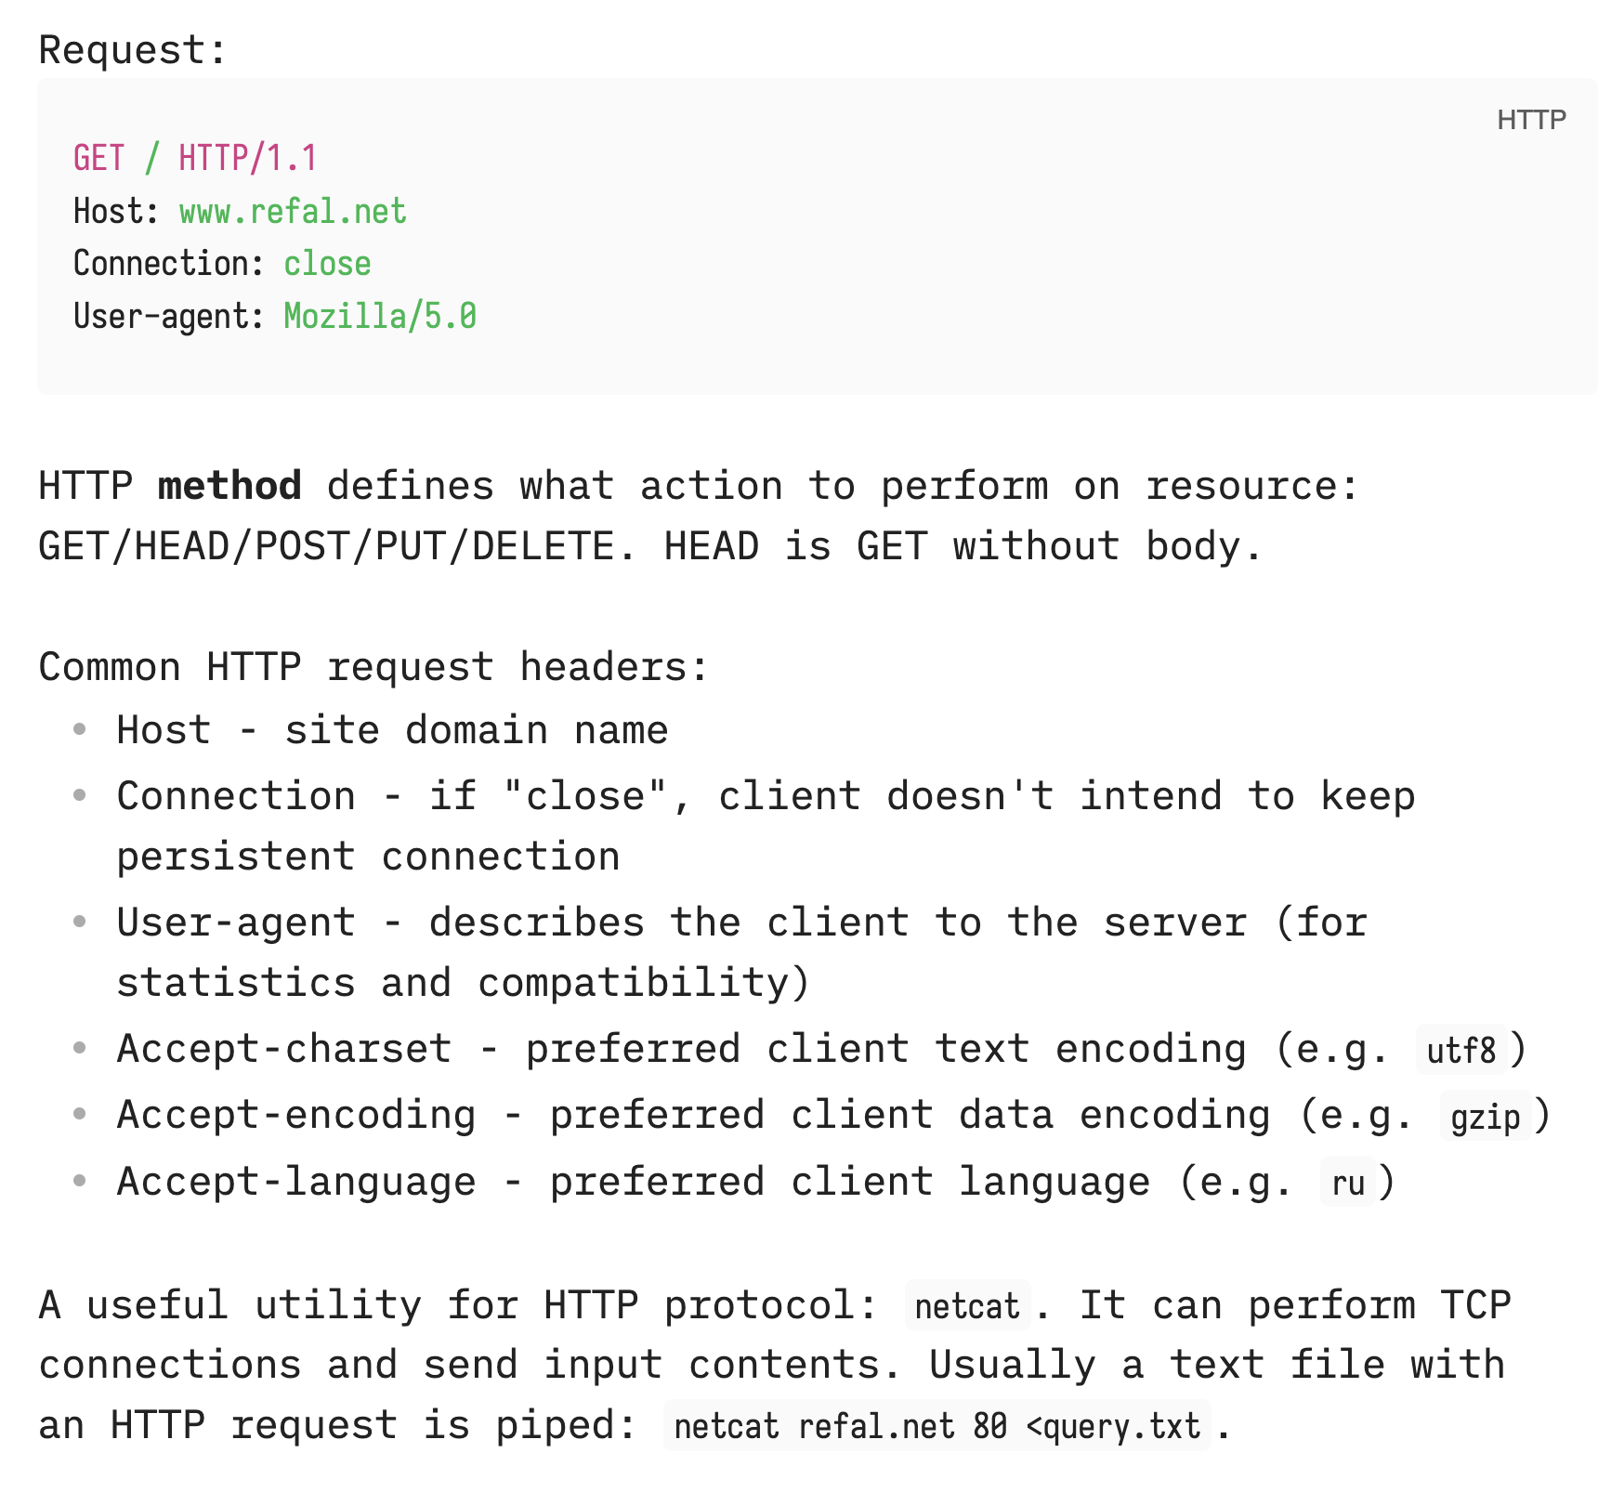The width and height of the screenshot is (1598, 1492).
Task: Click the inline "utf8" code snippet
Action: tap(1460, 1051)
